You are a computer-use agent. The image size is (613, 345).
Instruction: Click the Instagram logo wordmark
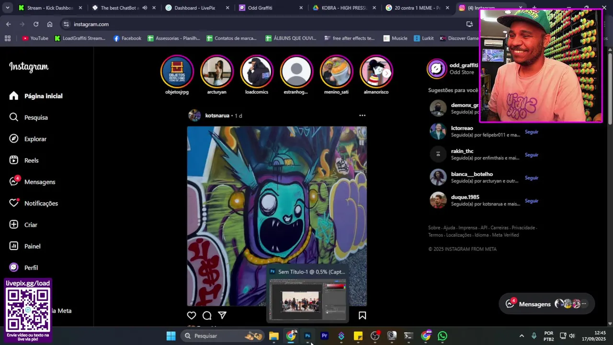coord(29,67)
